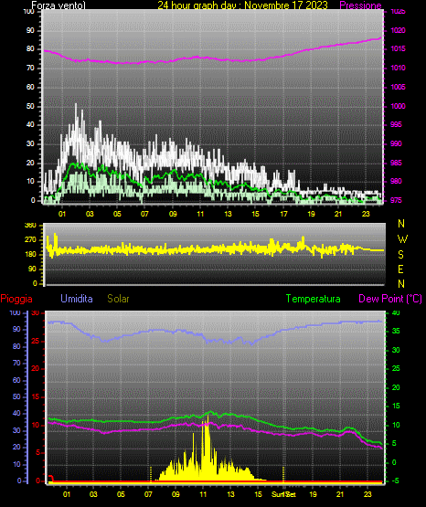
Task: Select the 'E' compass letter
Action: coord(400,269)
